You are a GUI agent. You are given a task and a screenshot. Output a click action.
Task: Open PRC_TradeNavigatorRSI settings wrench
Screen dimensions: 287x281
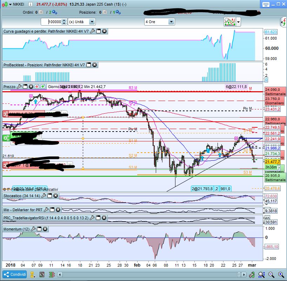click(92, 218)
